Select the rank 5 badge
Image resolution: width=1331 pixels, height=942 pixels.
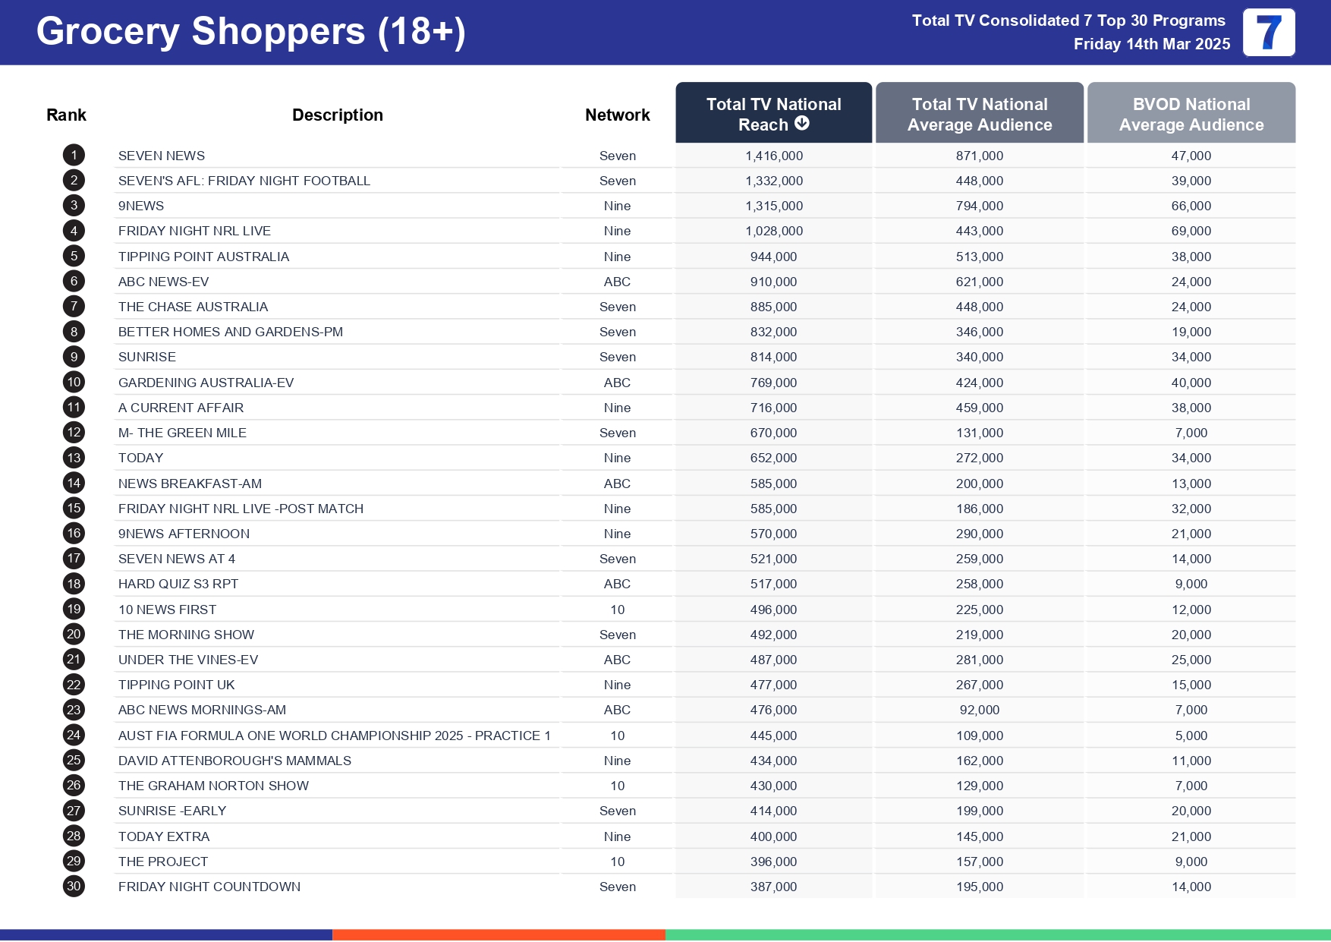click(74, 257)
